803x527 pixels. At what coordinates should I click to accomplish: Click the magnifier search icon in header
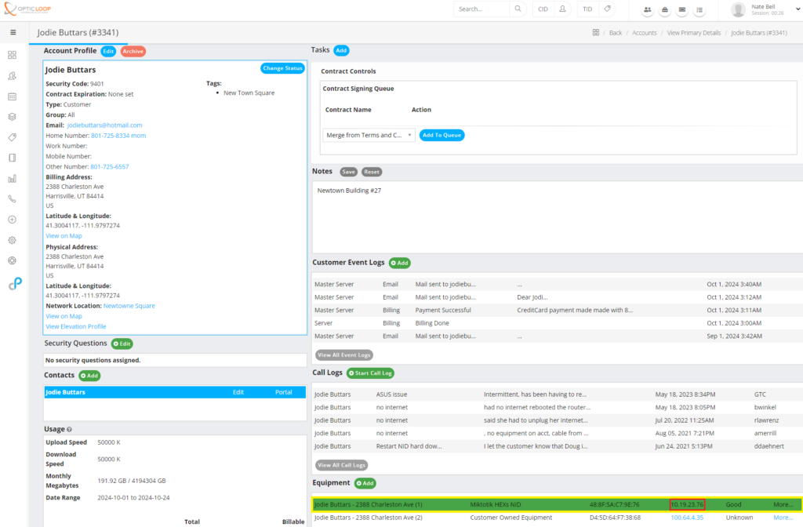pyautogui.click(x=518, y=9)
